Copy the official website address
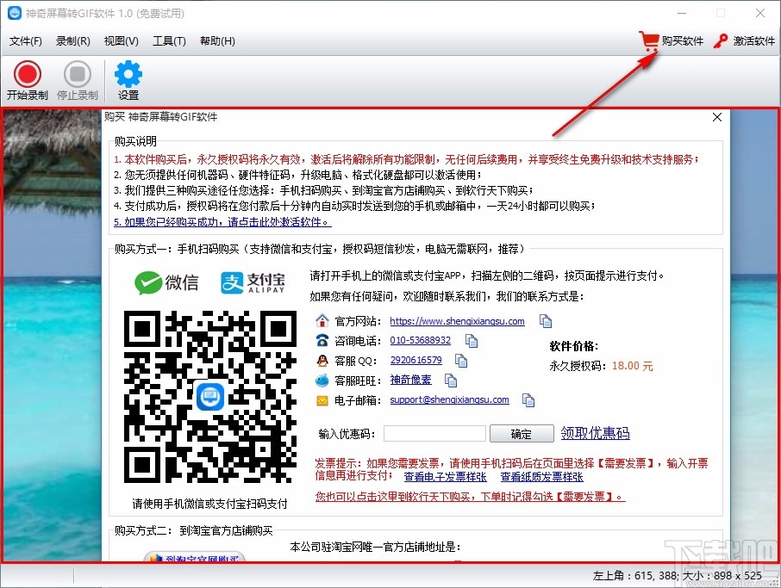Viewport: 781px width, 588px height. coord(546,321)
